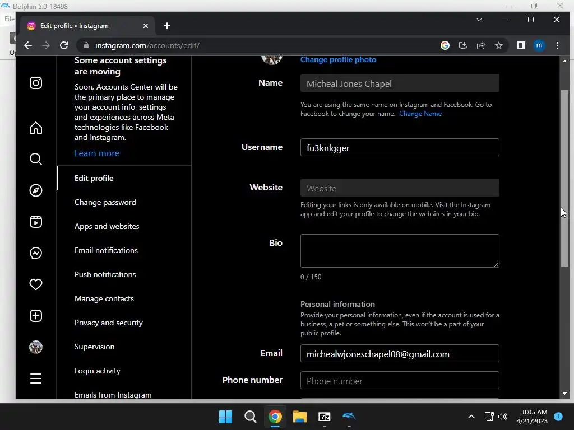Open the network icon in system tray

point(489,417)
